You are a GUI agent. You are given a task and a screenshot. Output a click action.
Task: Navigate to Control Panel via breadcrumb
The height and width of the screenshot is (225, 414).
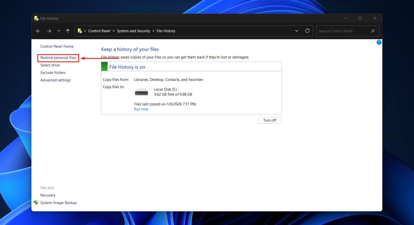[99, 31]
